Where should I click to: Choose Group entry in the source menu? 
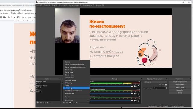77,97
